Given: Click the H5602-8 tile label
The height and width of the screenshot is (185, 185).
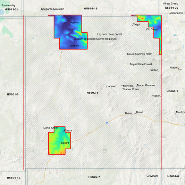Looking at the screenshot, I should pos(173,176).
